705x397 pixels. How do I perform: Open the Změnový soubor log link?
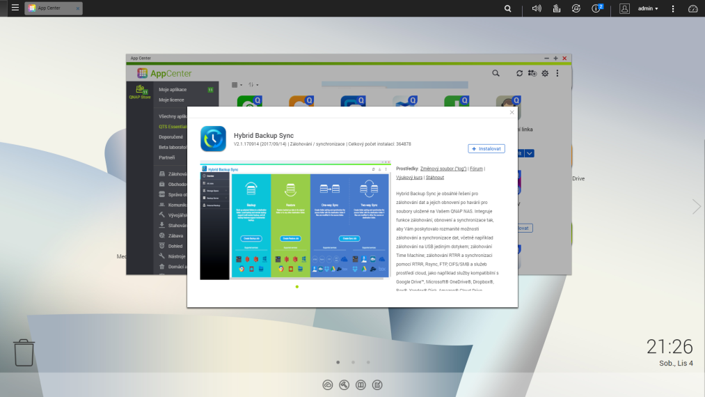443,169
